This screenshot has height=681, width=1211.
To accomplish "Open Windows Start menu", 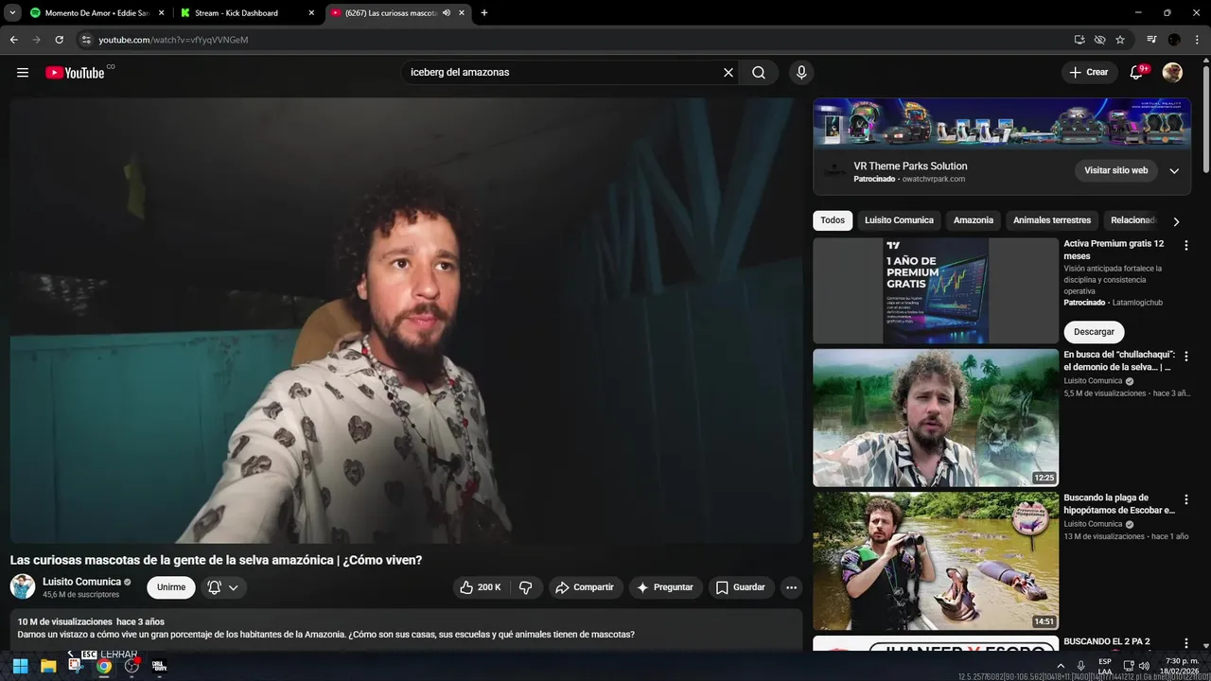I will click(x=20, y=666).
